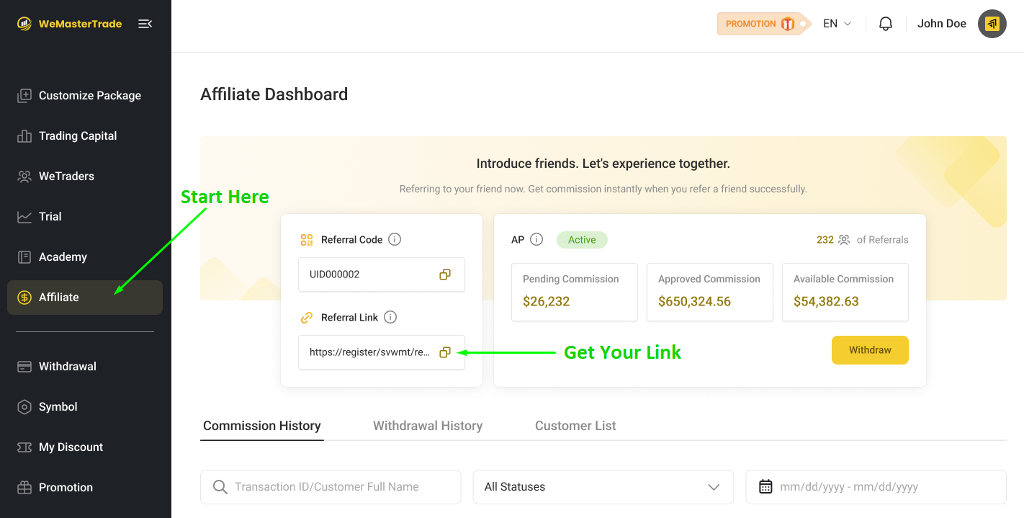Switch to the Withdrawal History tab
The image size is (1024, 518).
(x=428, y=426)
